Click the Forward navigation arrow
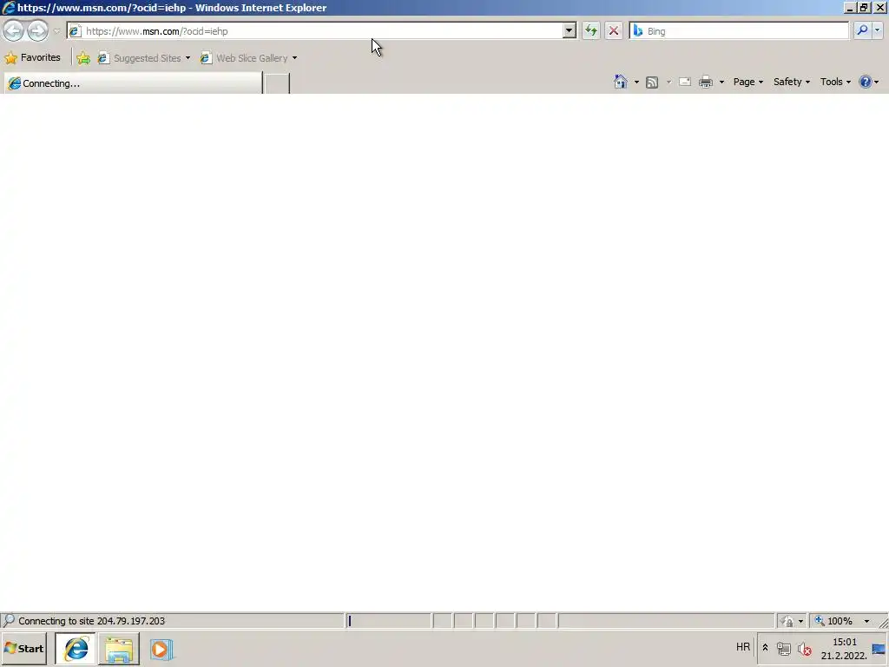Viewport: 889px width, 667px height. click(37, 30)
